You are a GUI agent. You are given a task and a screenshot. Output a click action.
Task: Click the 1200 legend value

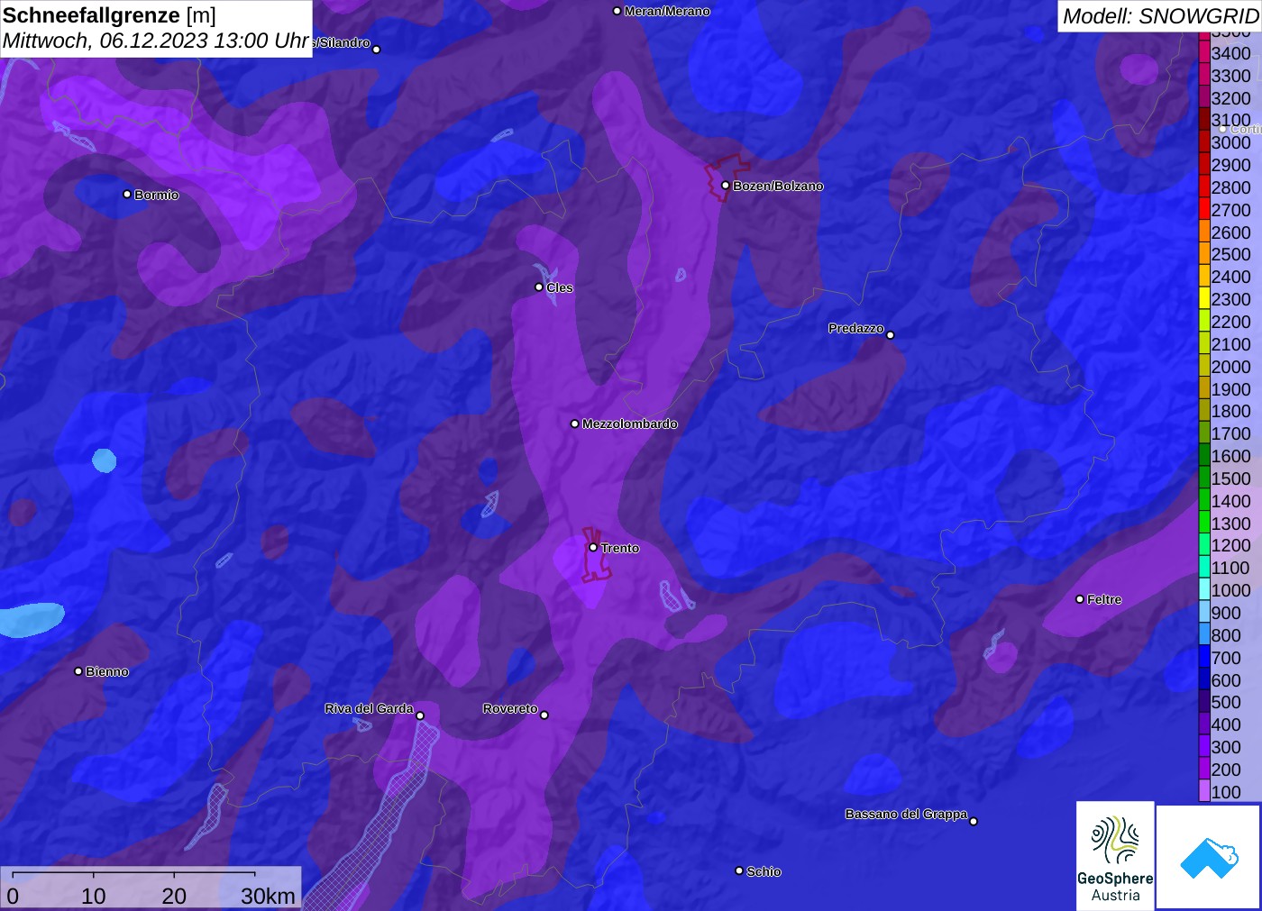pyautogui.click(x=1230, y=545)
